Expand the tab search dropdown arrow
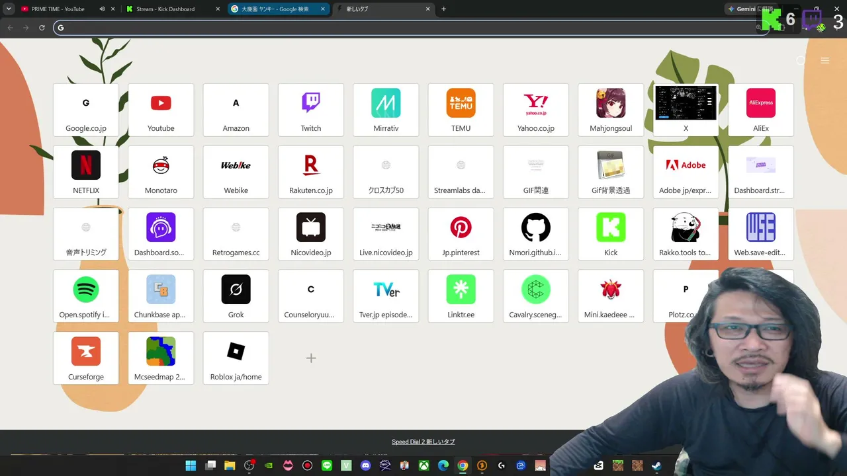847x476 pixels. (9, 9)
